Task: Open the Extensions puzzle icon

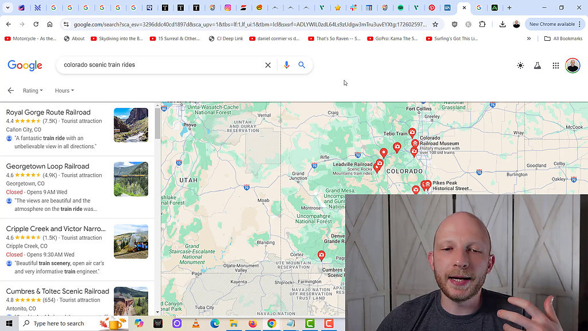Action: point(482,24)
